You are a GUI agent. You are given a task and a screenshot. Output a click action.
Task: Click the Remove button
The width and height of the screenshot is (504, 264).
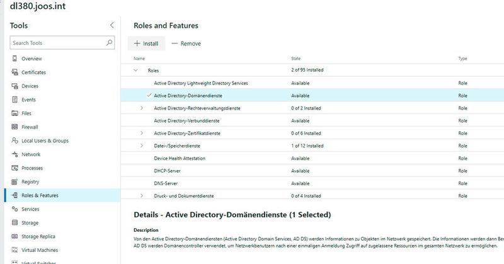(x=186, y=43)
